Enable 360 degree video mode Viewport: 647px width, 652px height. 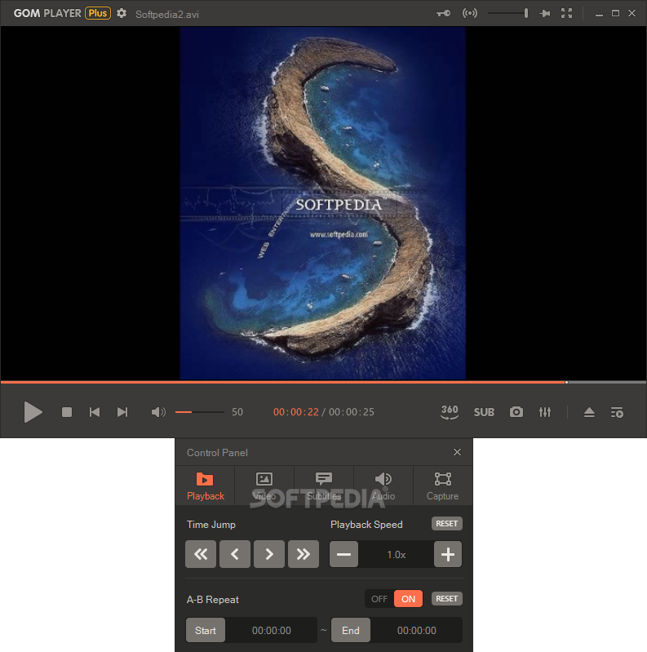pos(450,412)
